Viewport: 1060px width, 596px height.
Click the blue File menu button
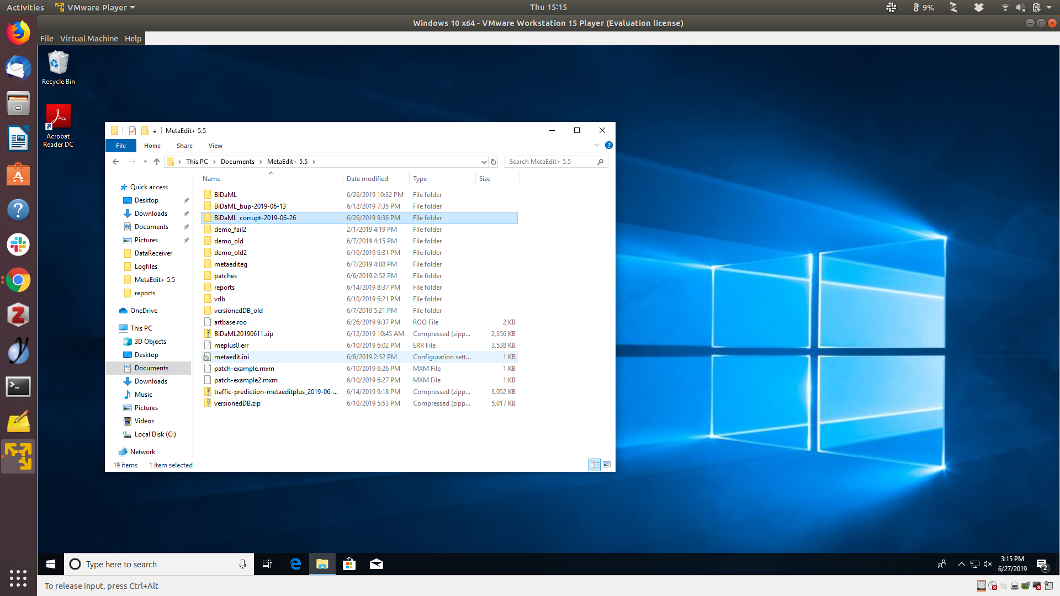121,146
